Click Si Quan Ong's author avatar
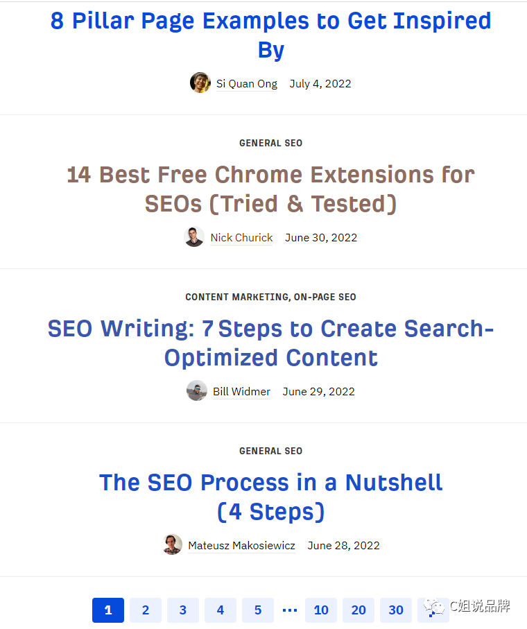 click(200, 83)
